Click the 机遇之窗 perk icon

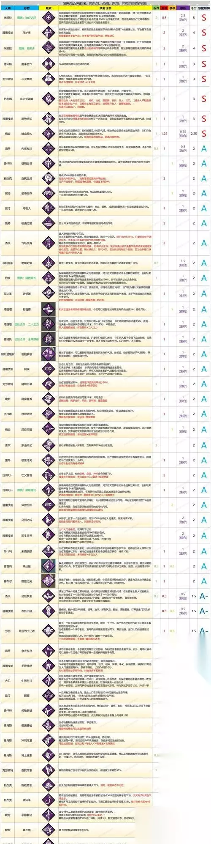(49, 223)
